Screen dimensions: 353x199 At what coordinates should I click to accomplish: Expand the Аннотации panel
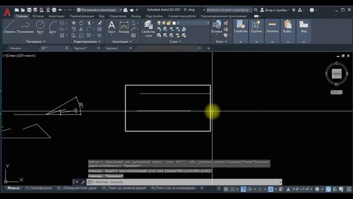pos(122,41)
